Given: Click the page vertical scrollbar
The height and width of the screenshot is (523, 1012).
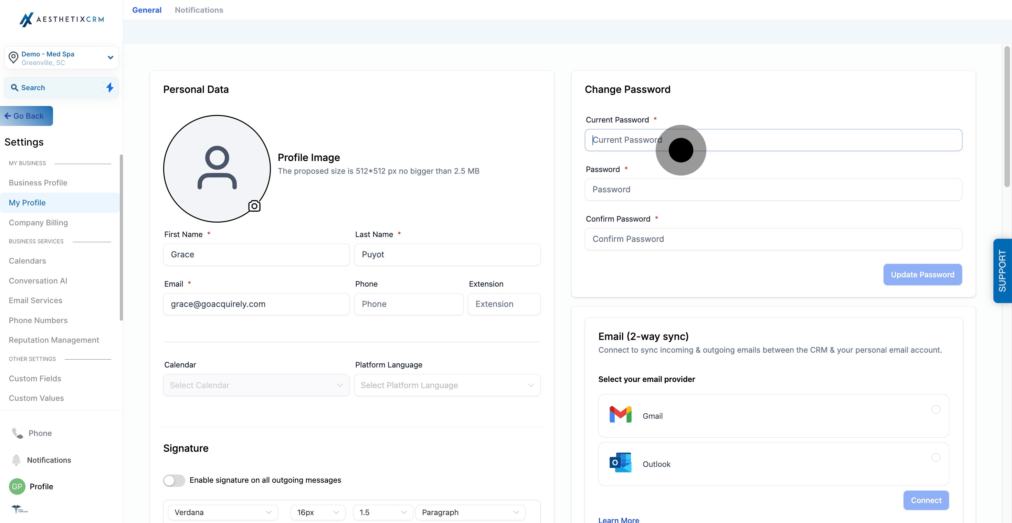Looking at the screenshot, I should pos(1006,116).
